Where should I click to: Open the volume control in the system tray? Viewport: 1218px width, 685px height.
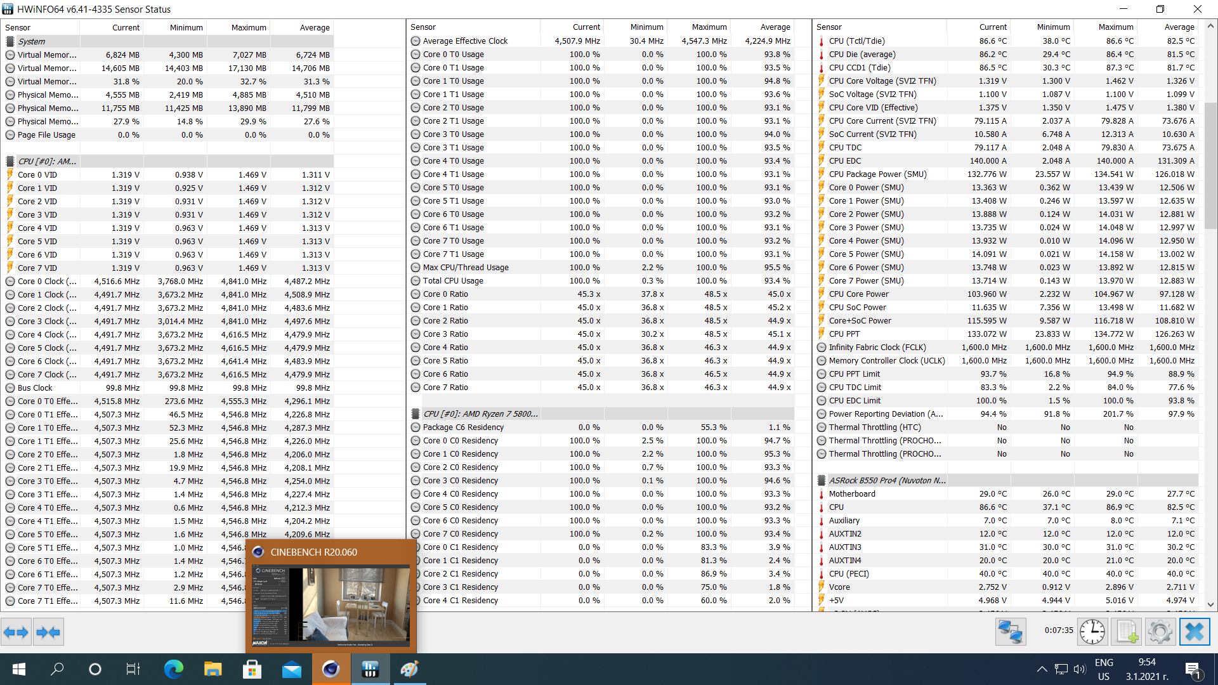[x=1079, y=669]
